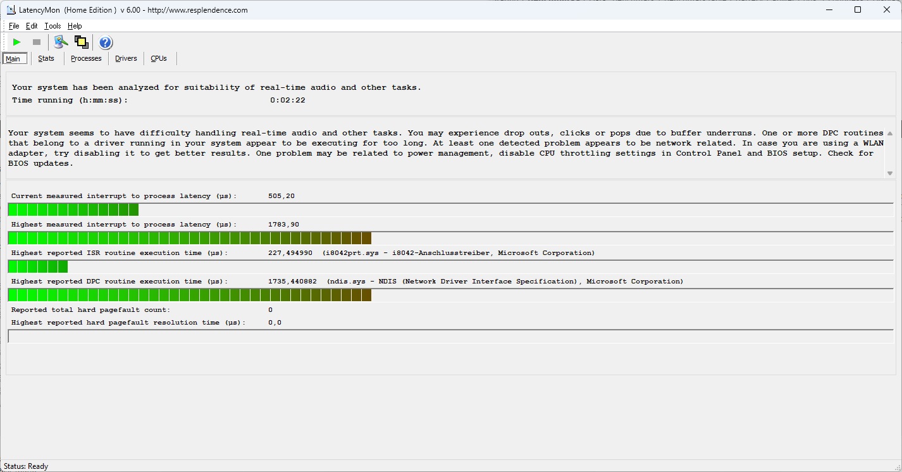
Task: Click the gray stop monitoring icon
Action: tap(37, 42)
